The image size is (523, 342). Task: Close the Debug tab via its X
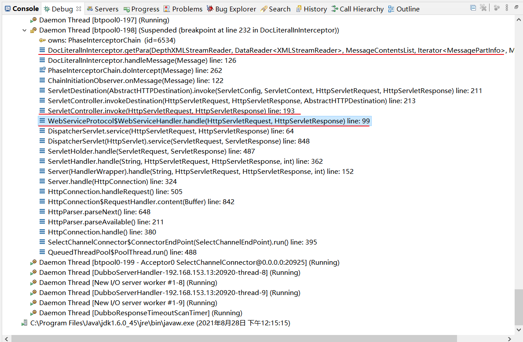click(78, 8)
